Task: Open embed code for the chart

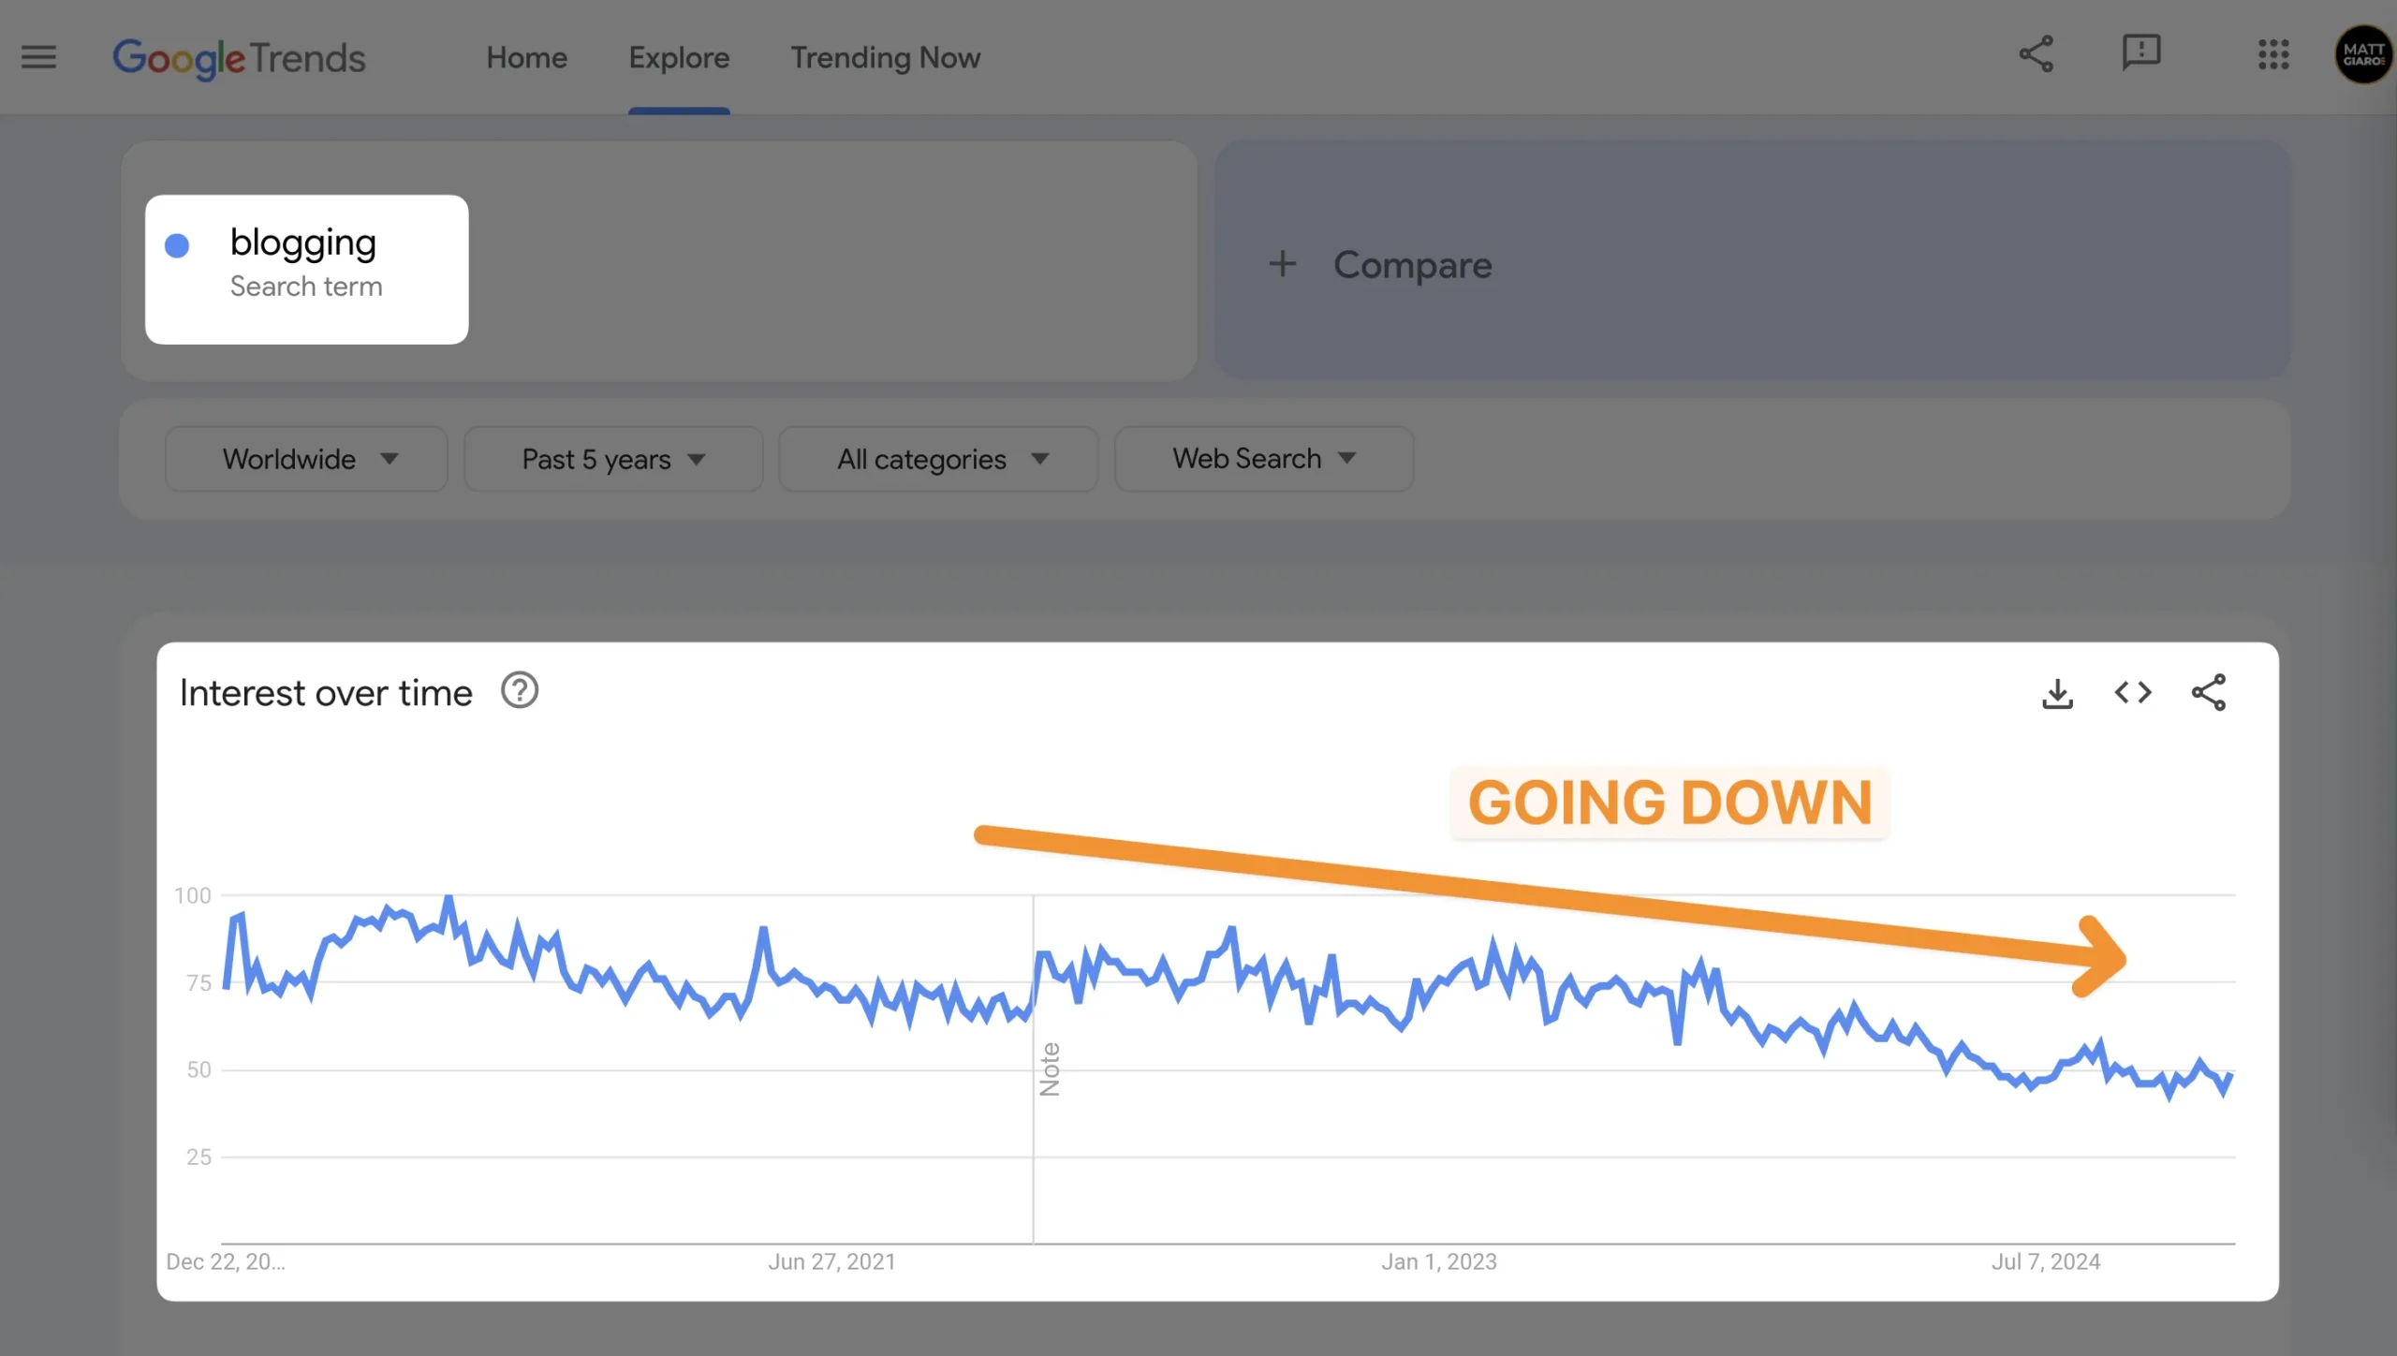Action: pyautogui.click(x=2133, y=693)
